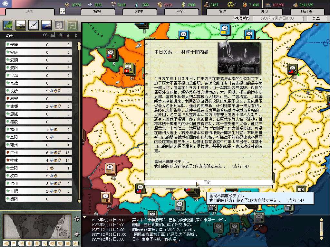Click the date field 1937年2月17日0:00
330x247 pixels.
(x=278, y=18)
